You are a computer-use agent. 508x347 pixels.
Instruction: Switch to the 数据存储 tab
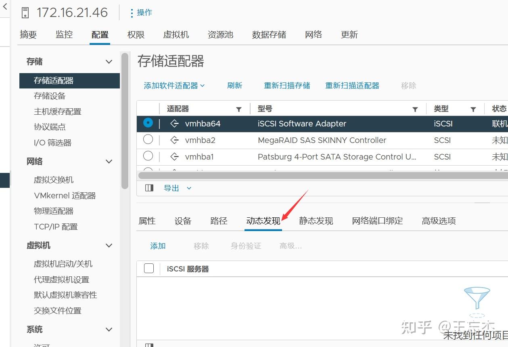click(269, 35)
